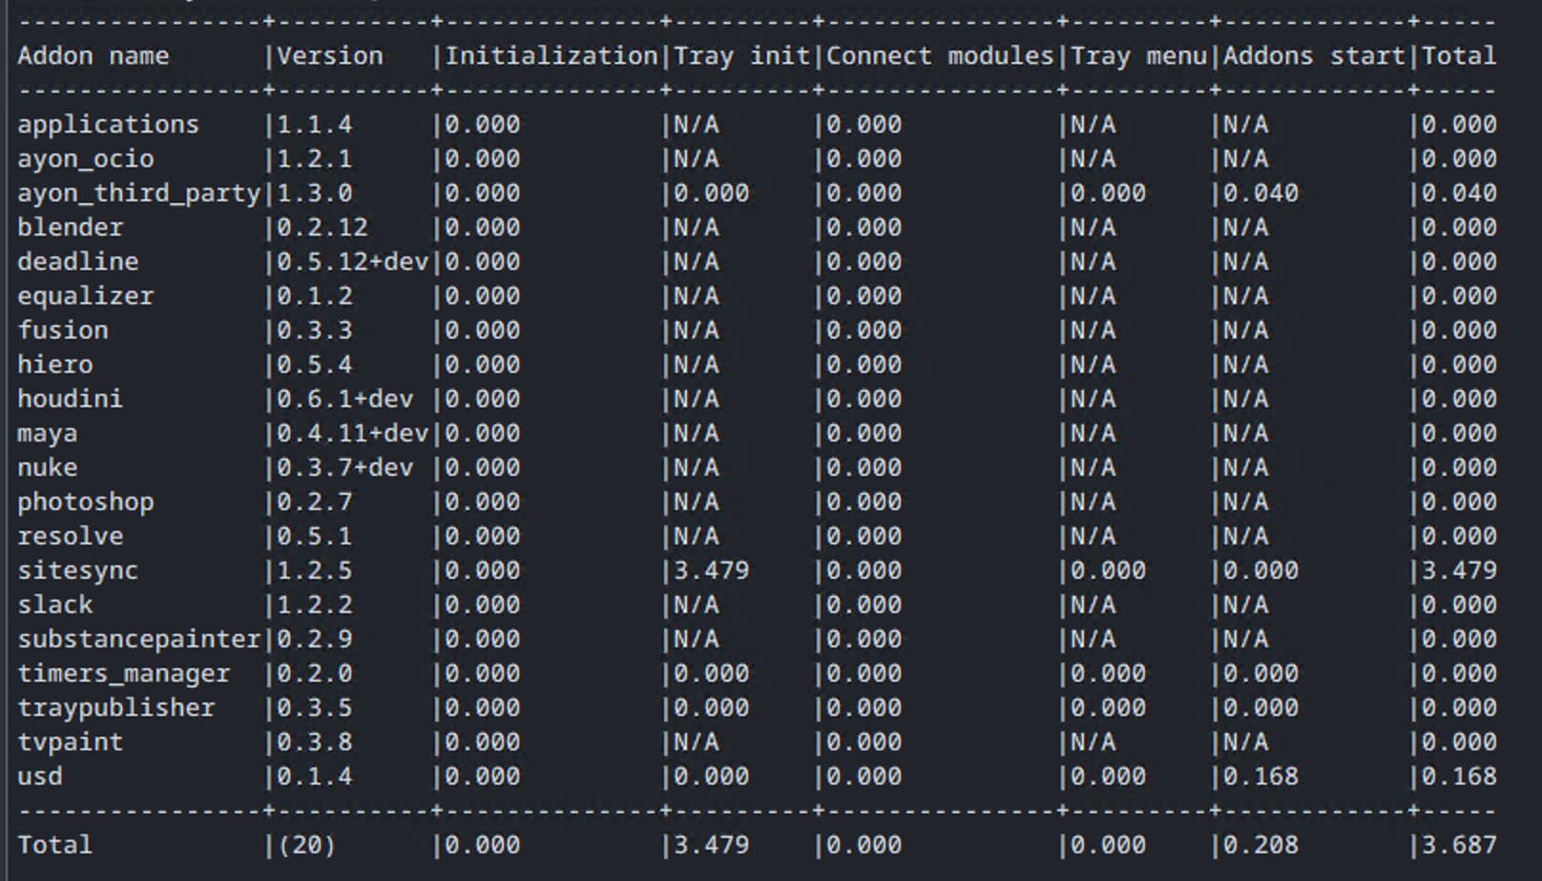Viewport: 1542px width, 881px height.
Task: Select the 'Addon name' column header text
Action: [94, 56]
